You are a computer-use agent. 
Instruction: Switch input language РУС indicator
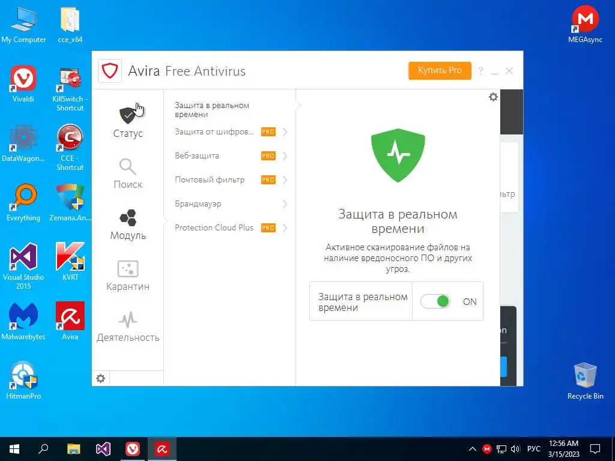tap(533, 449)
